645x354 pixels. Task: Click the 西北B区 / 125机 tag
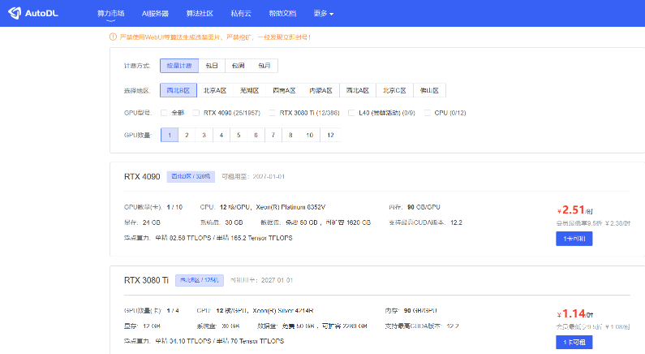199,280
